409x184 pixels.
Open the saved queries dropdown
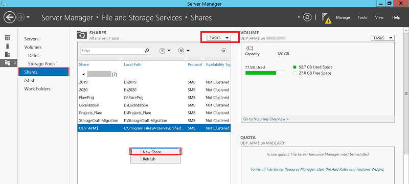click(184, 51)
